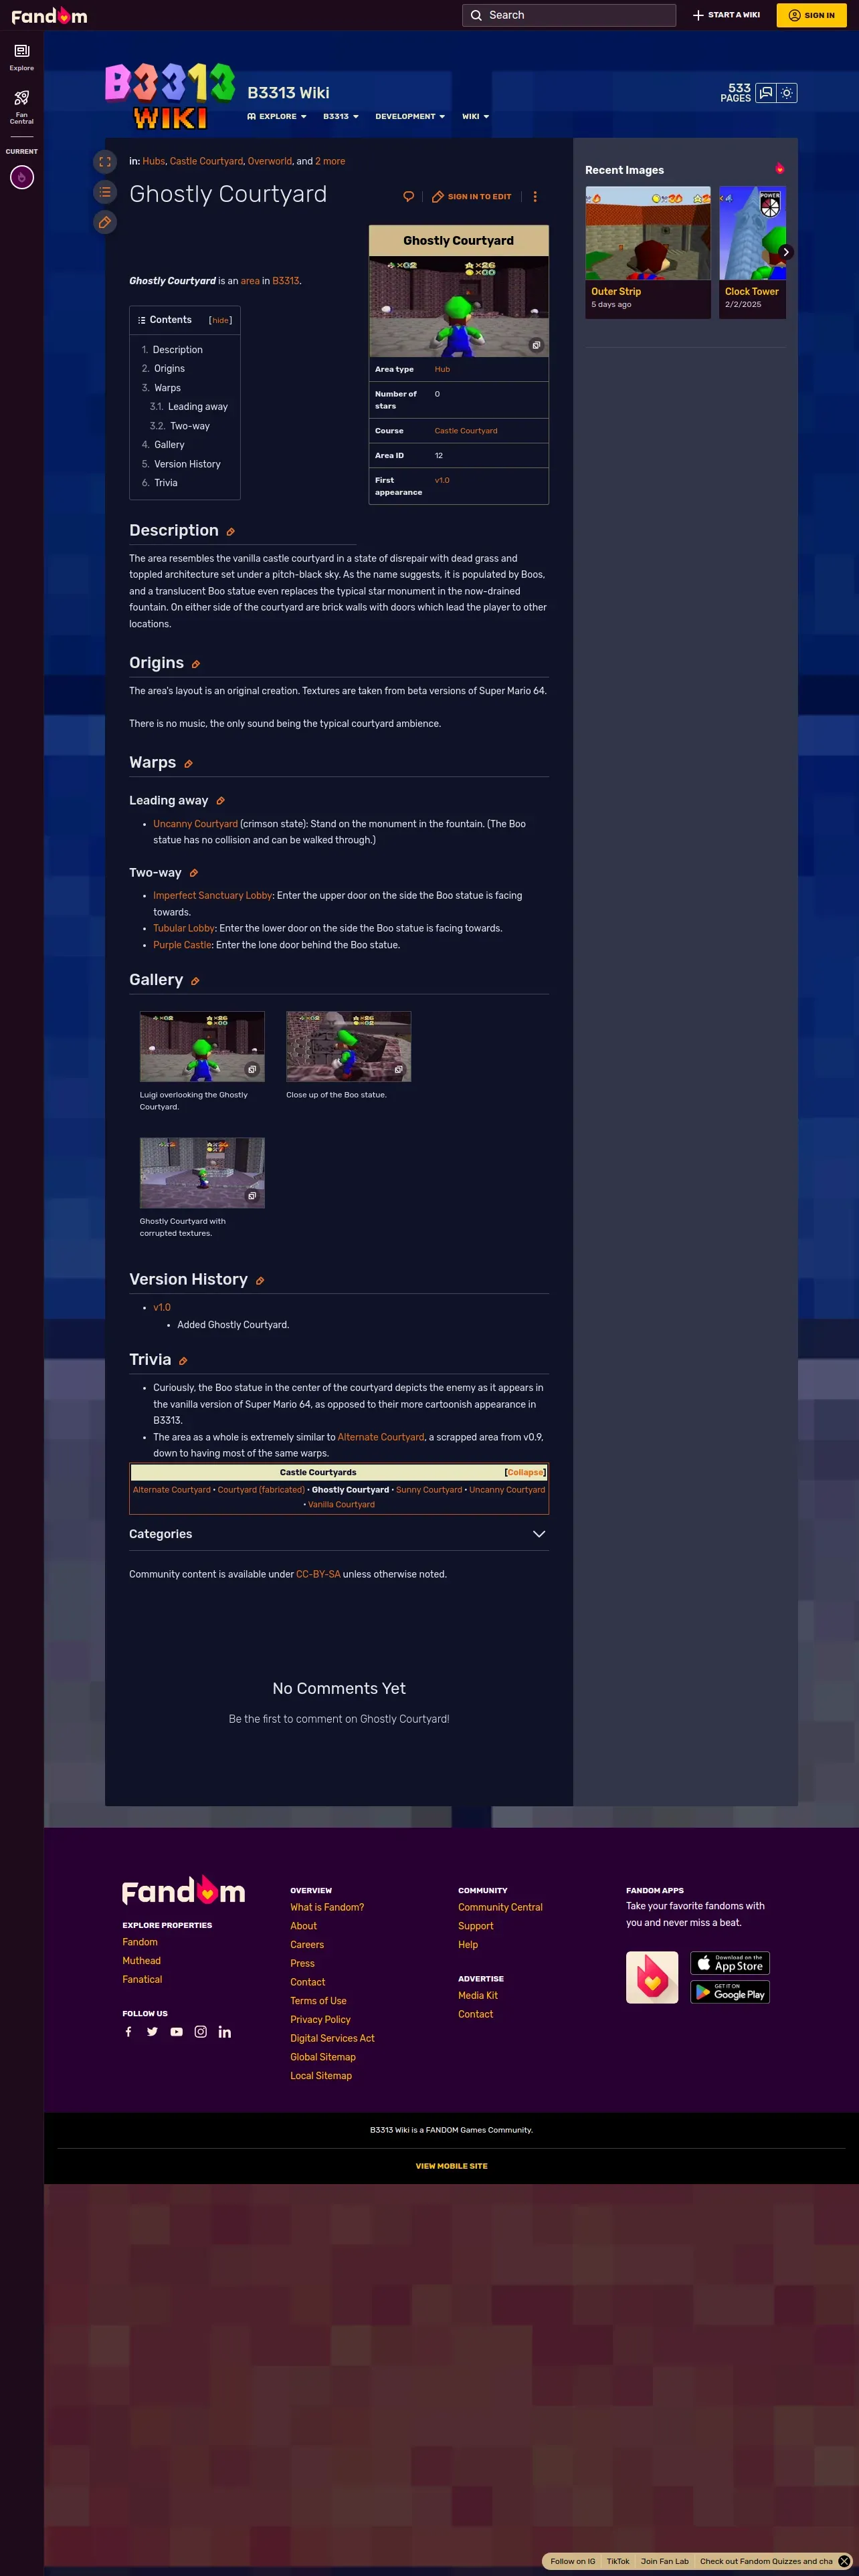Screen dimensions: 859x2576
Task: Click the pencil edit icon in side rail
Action: pyautogui.click(x=105, y=222)
